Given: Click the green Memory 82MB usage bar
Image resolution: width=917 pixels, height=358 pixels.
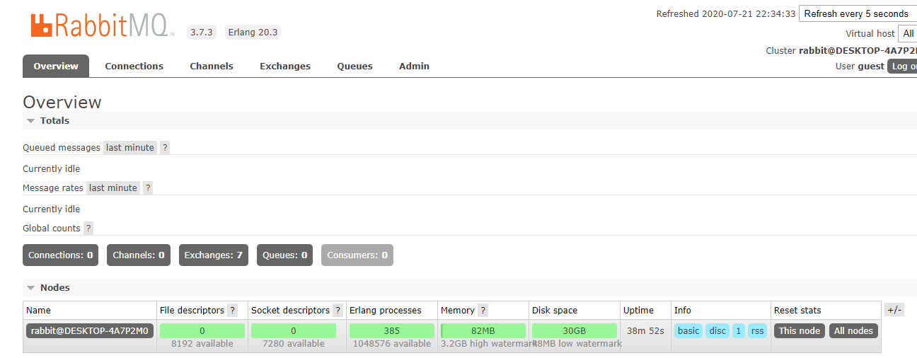Looking at the screenshot, I should coord(483,331).
